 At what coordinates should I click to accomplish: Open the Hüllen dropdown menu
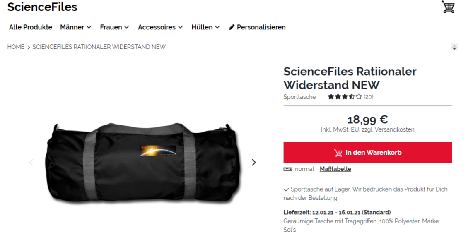(206, 27)
